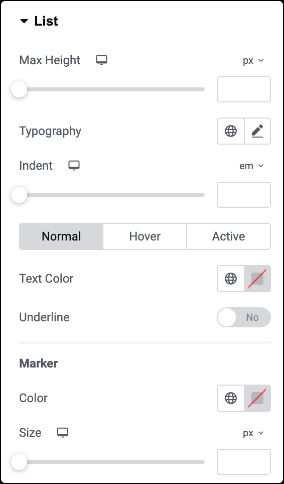Switch to the Normal state tab
The width and height of the screenshot is (284, 484).
click(61, 236)
